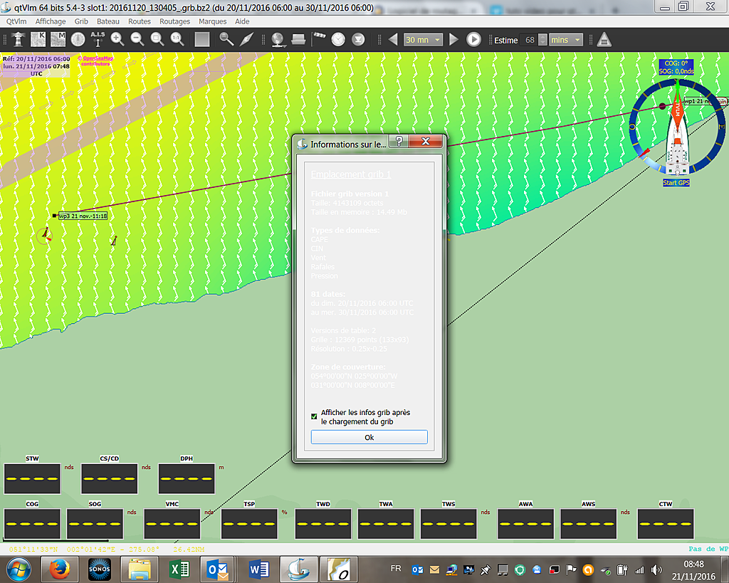Click Ok in the grib info dialog
This screenshot has height=583, width=729.
(x=369, y=437)
